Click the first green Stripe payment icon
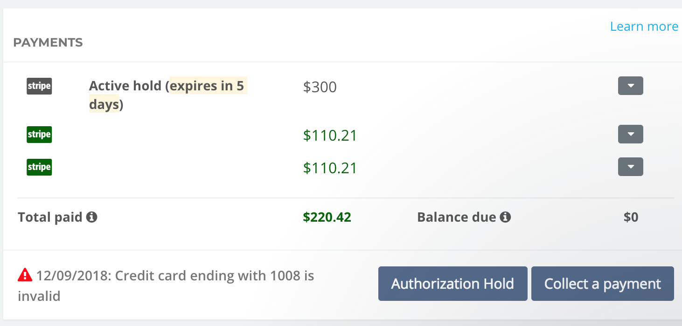Screen dimensions: 682x326 pos(39,135)
